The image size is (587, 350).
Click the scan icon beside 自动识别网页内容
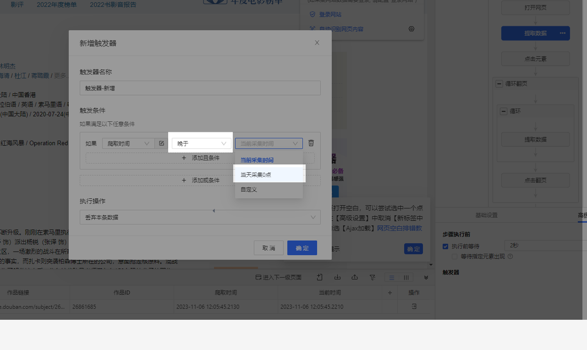click(x=313, y=29)
